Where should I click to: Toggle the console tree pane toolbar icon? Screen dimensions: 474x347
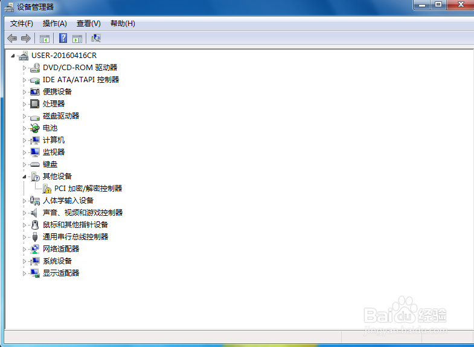(45, 39)
